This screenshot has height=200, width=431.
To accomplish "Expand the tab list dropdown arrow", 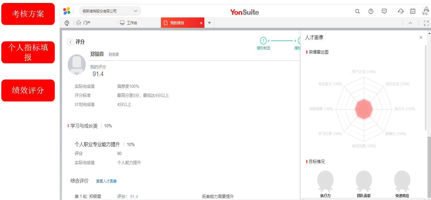I will pos(209,23).
